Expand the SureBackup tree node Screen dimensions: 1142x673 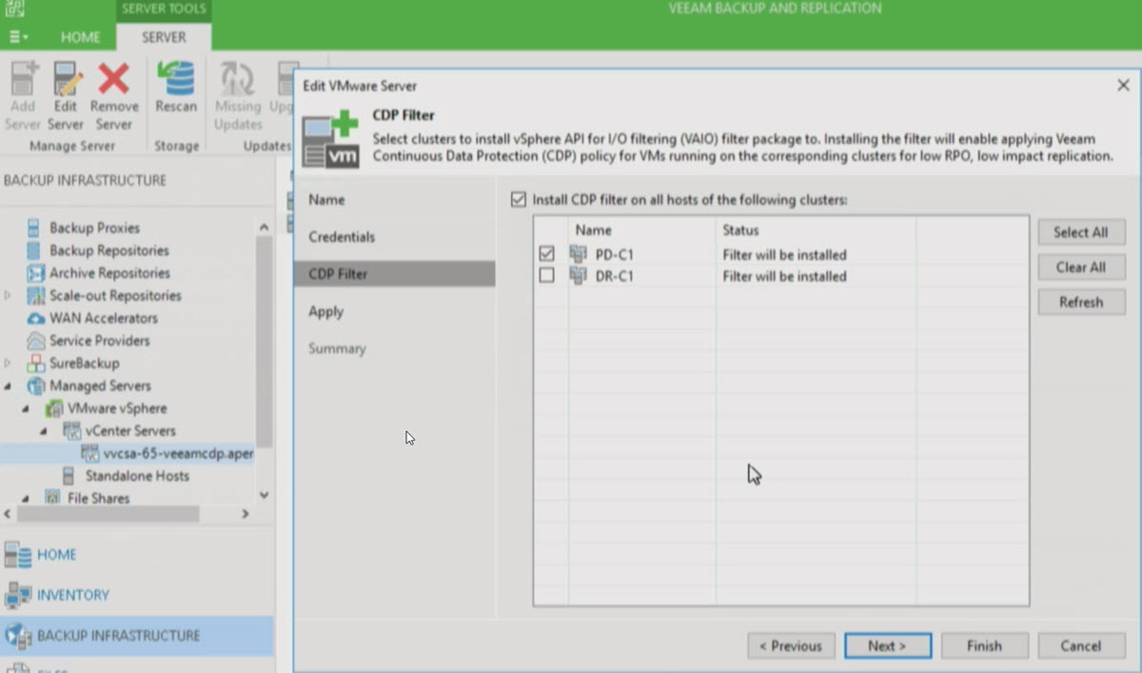click(x=8, y=363)
